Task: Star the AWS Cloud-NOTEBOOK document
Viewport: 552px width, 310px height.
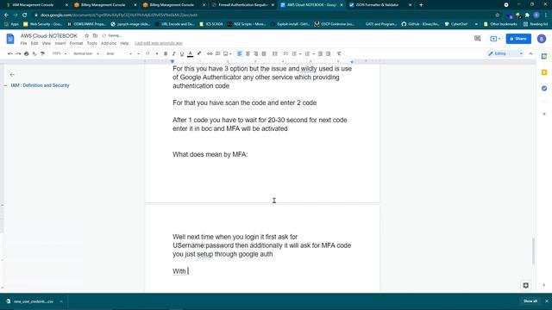Action: point(86,35)
